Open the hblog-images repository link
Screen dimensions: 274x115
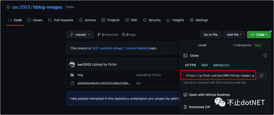point(48,7)
